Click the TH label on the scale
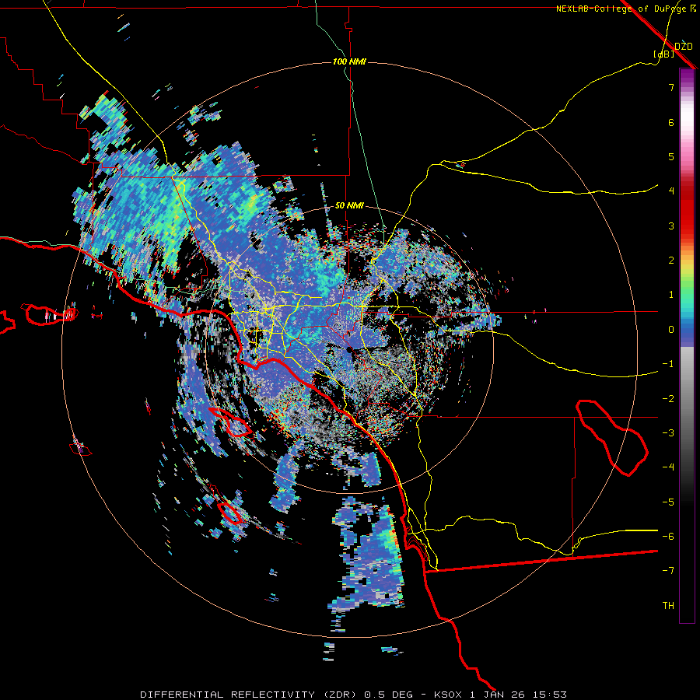Image resolution: width=700 pixels, height=700 pixels. pos(668,606)
